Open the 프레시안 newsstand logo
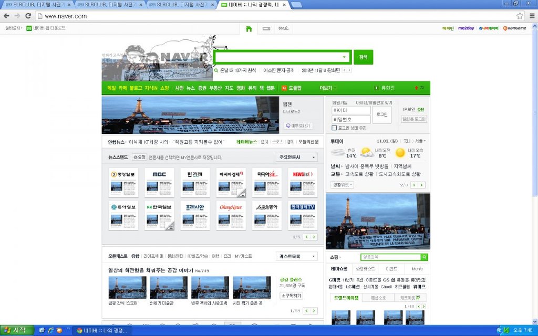 195,207
